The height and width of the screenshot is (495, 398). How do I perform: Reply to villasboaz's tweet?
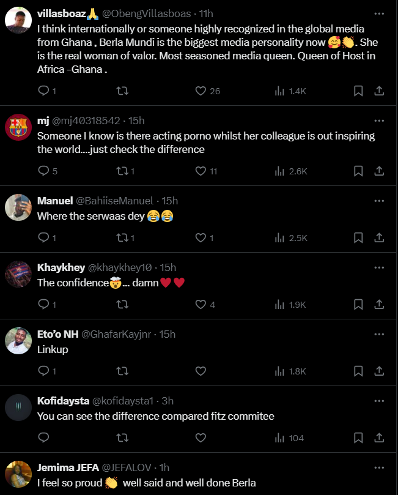point(43,91)
